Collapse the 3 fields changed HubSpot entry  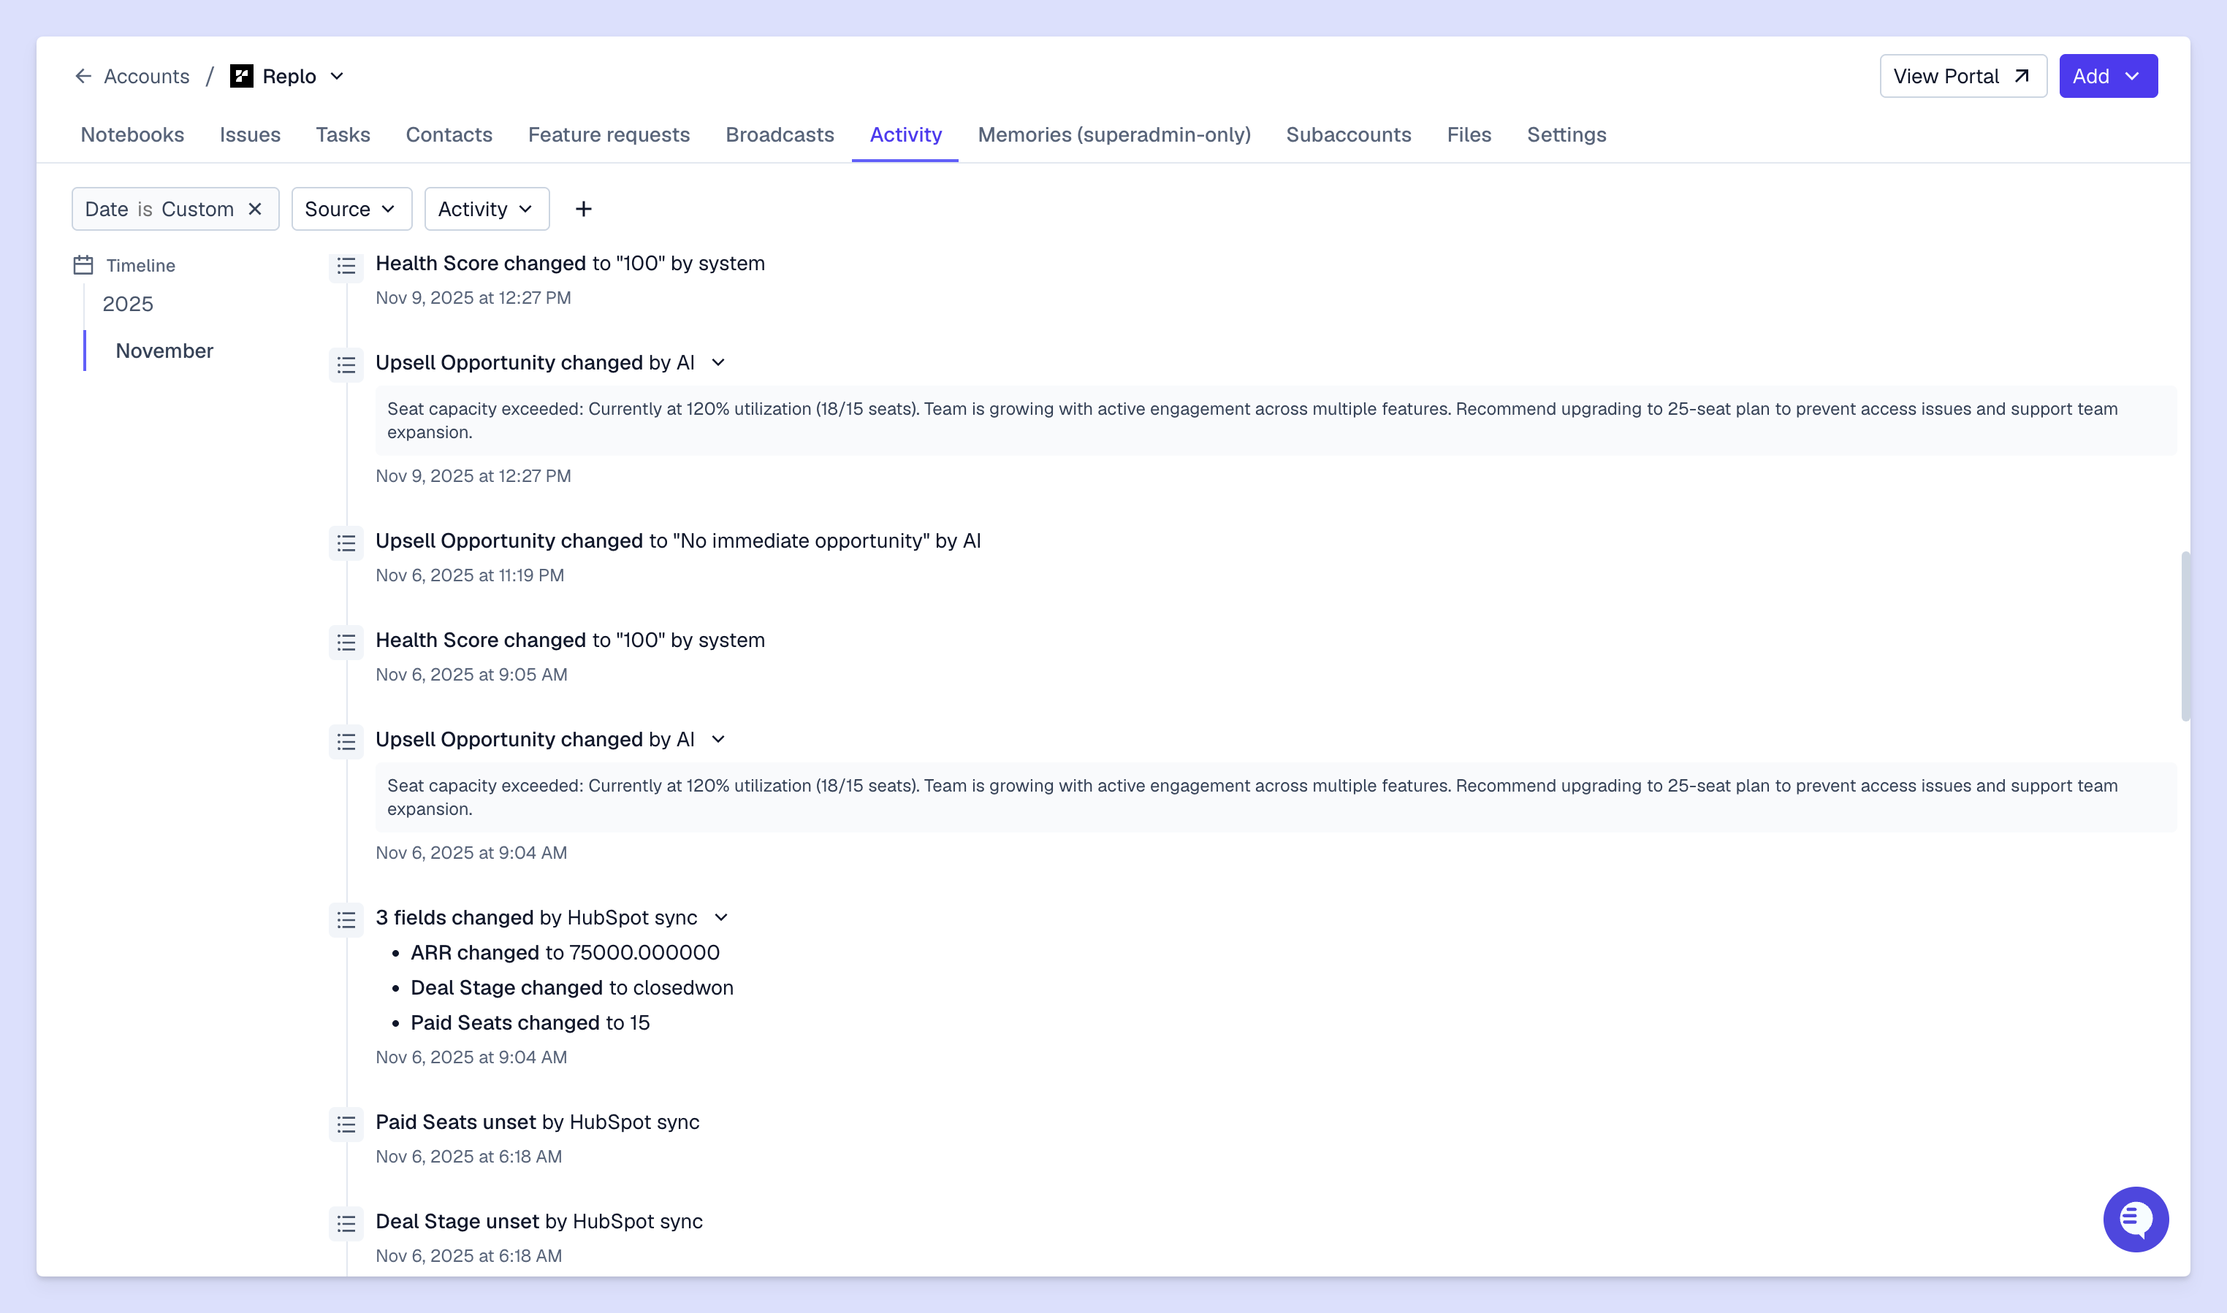[721, 917]
